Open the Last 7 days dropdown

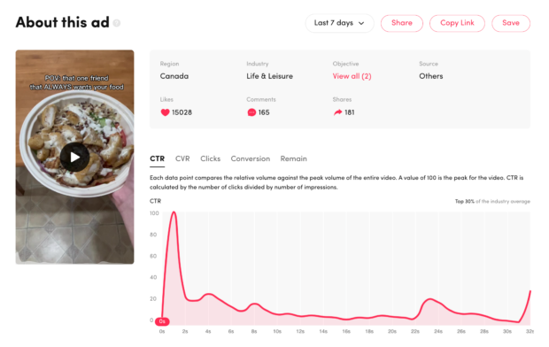340,23
